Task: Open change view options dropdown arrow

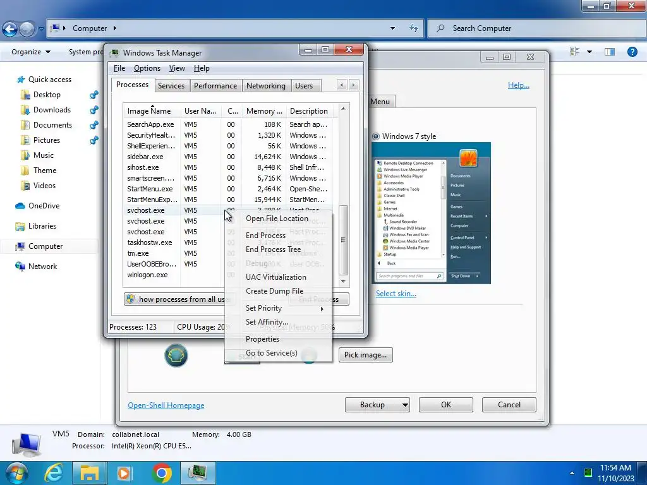Action: click(590, 52)
